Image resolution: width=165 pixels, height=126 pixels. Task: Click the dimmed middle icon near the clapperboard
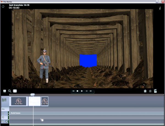tap(150, 91)
